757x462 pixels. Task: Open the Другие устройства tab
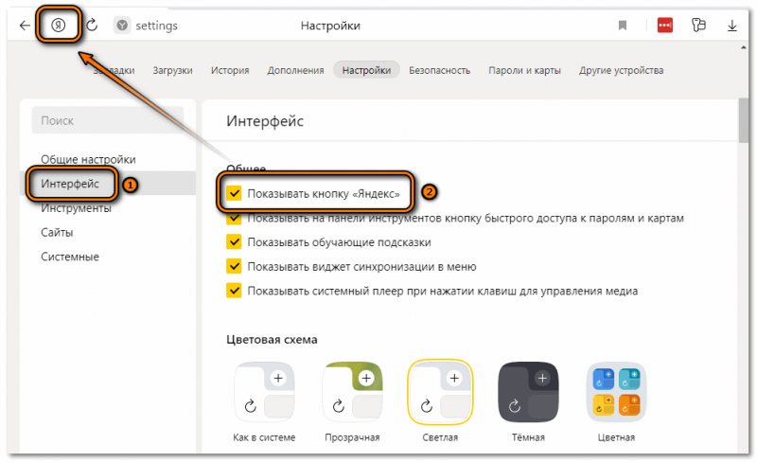[621, 71]
